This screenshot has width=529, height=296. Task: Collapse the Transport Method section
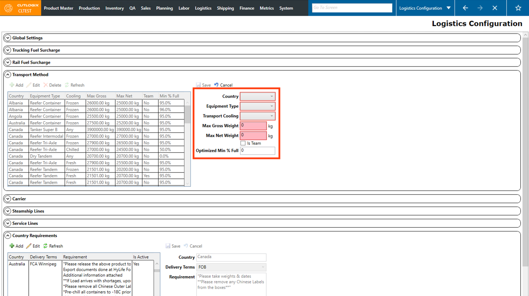pyautogui.click(x=8, y=75)
